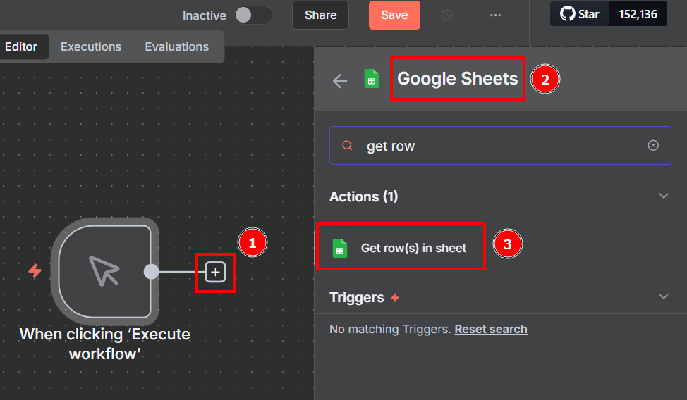
Task: Click the Google Sheets logo icon in header
Action: tap(372, 79)
